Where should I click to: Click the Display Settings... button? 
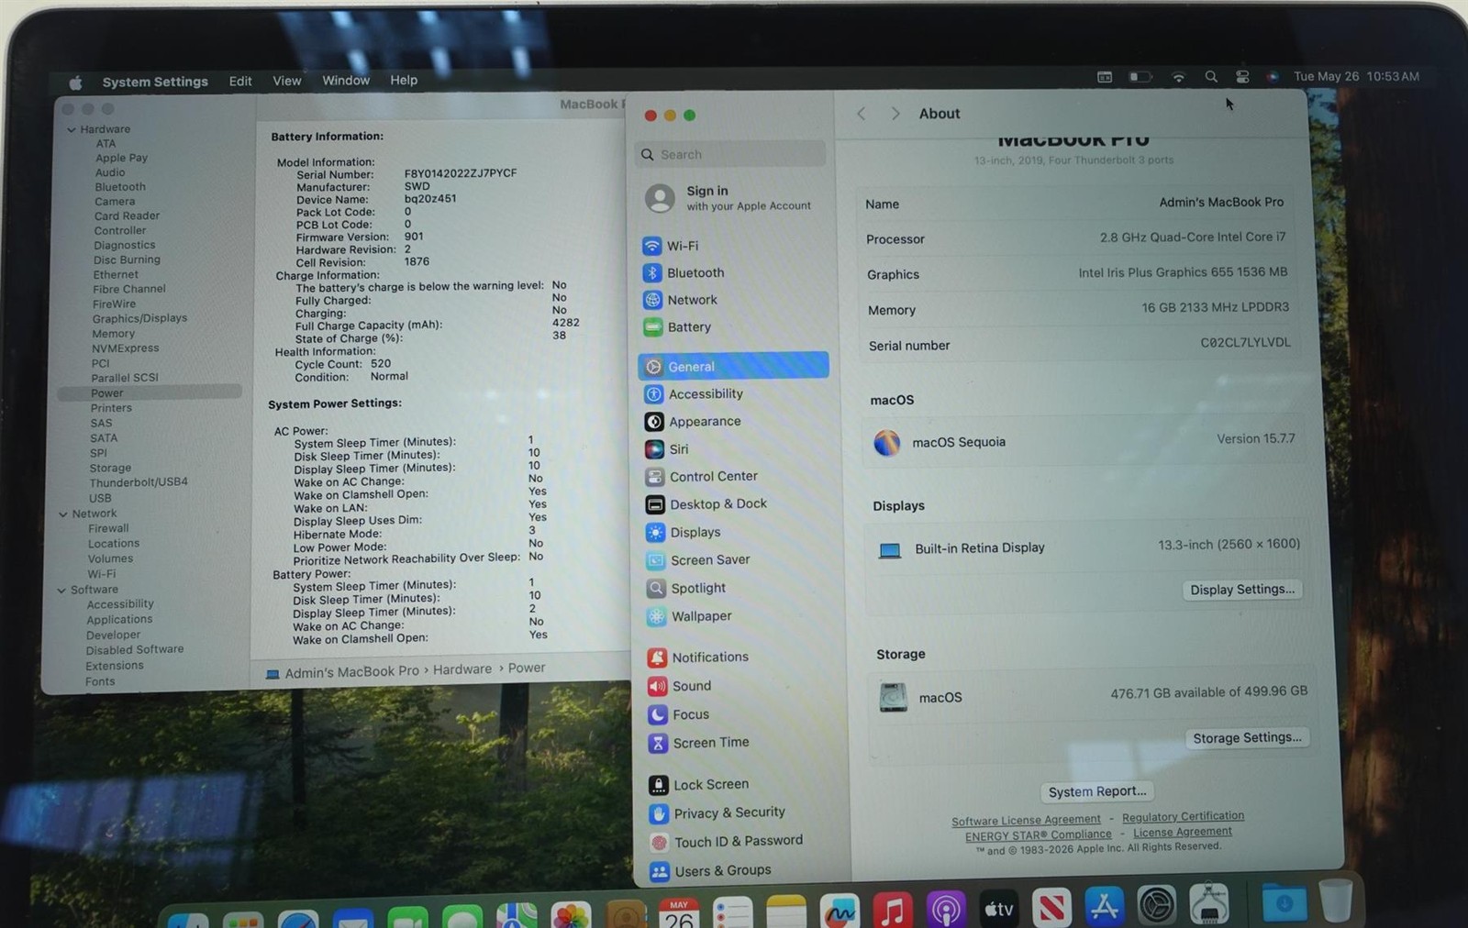pyautogui.click(x=1242, y=590)
